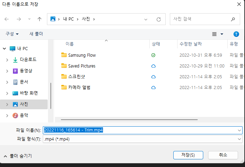Open the 구성 menu

(x=12, y=34)
